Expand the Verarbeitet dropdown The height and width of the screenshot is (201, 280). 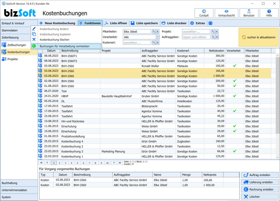158,37
